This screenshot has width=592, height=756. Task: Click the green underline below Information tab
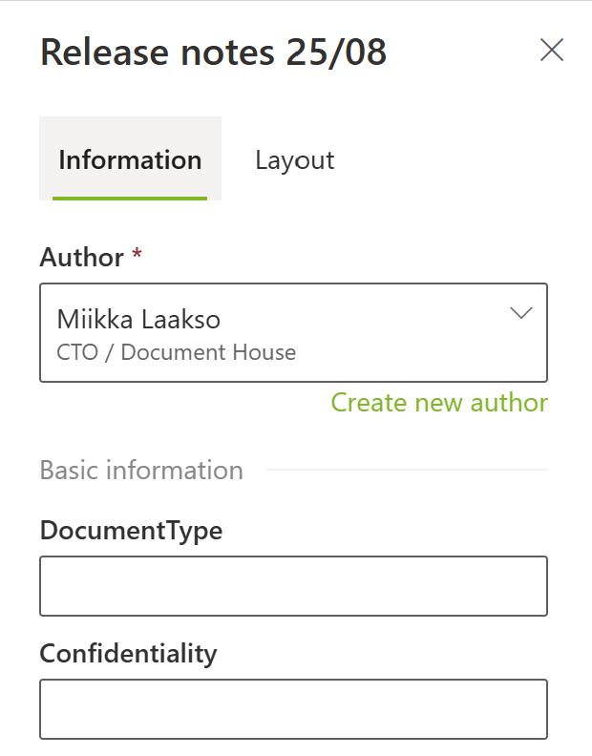click(130, 198)
